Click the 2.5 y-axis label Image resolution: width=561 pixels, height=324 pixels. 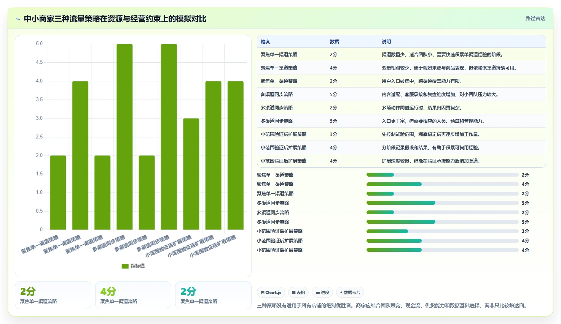tap(39, 137)
